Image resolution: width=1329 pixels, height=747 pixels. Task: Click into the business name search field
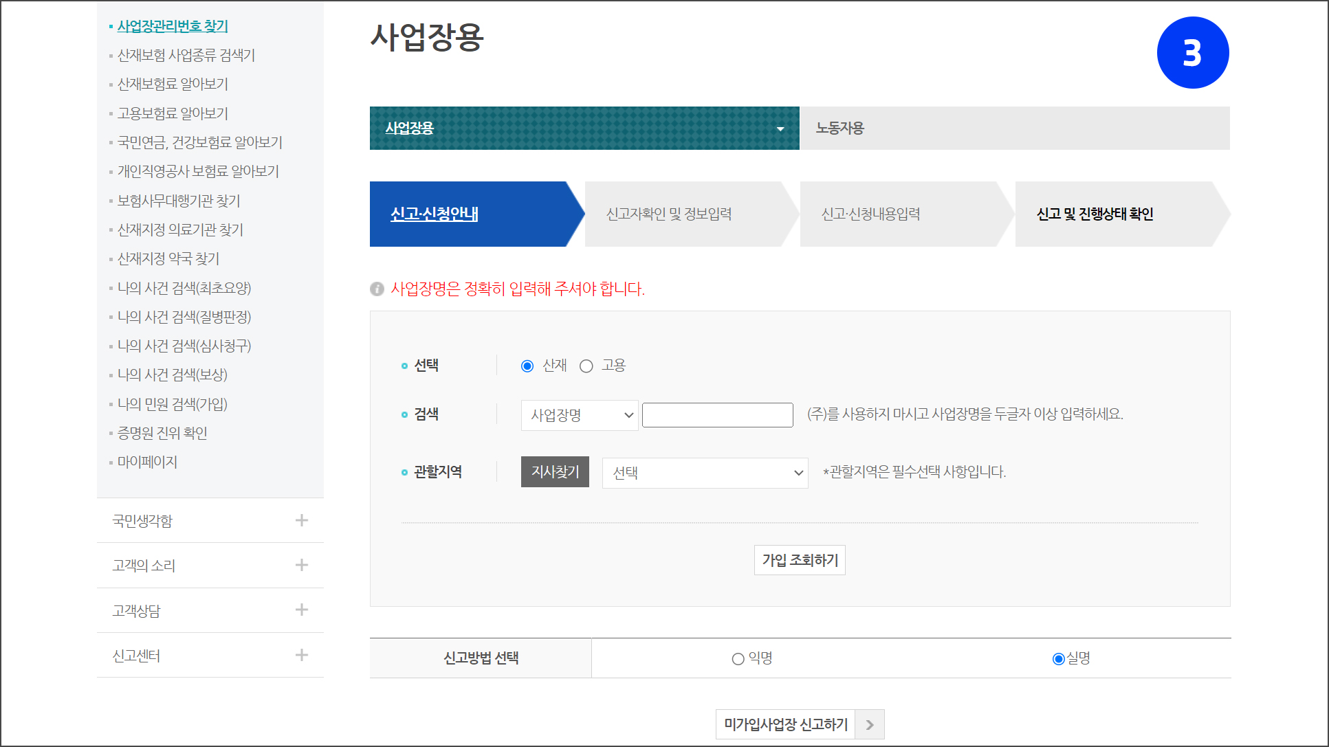[x=717, y=415]
